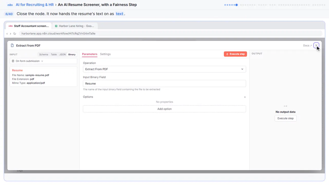The width and height of the screenshot is (329, 185).
Task: Click the No properties text under Options
Action: [x=164, y=102]
